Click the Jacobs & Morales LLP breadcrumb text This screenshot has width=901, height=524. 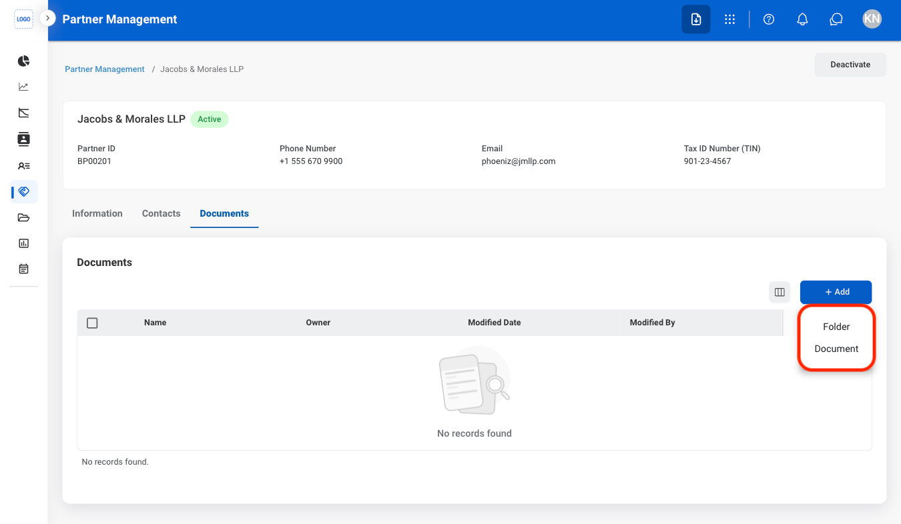pos(202,69)
